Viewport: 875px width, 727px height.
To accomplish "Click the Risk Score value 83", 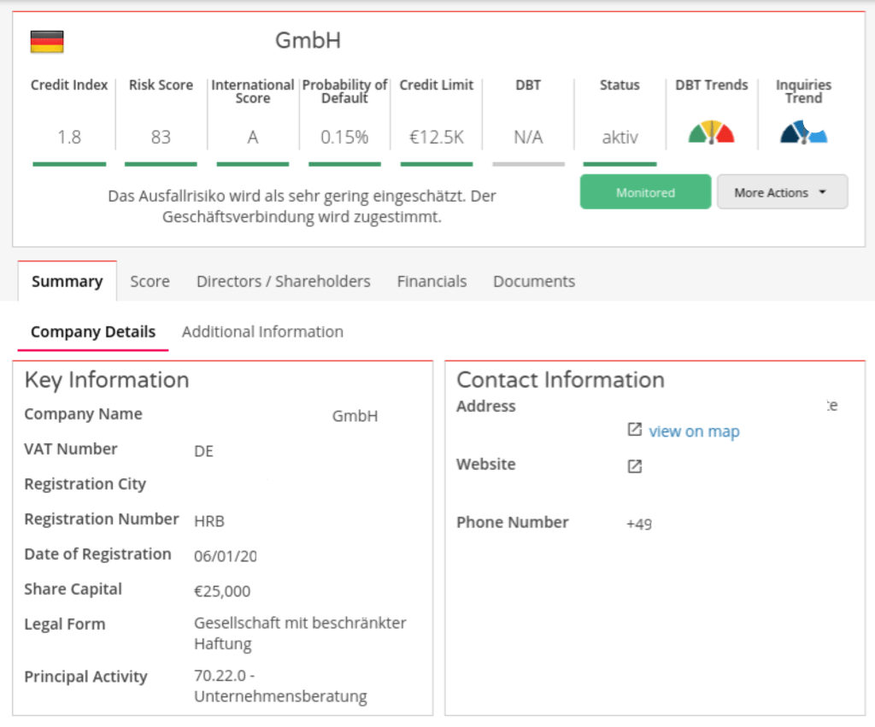I will (161, 137).
